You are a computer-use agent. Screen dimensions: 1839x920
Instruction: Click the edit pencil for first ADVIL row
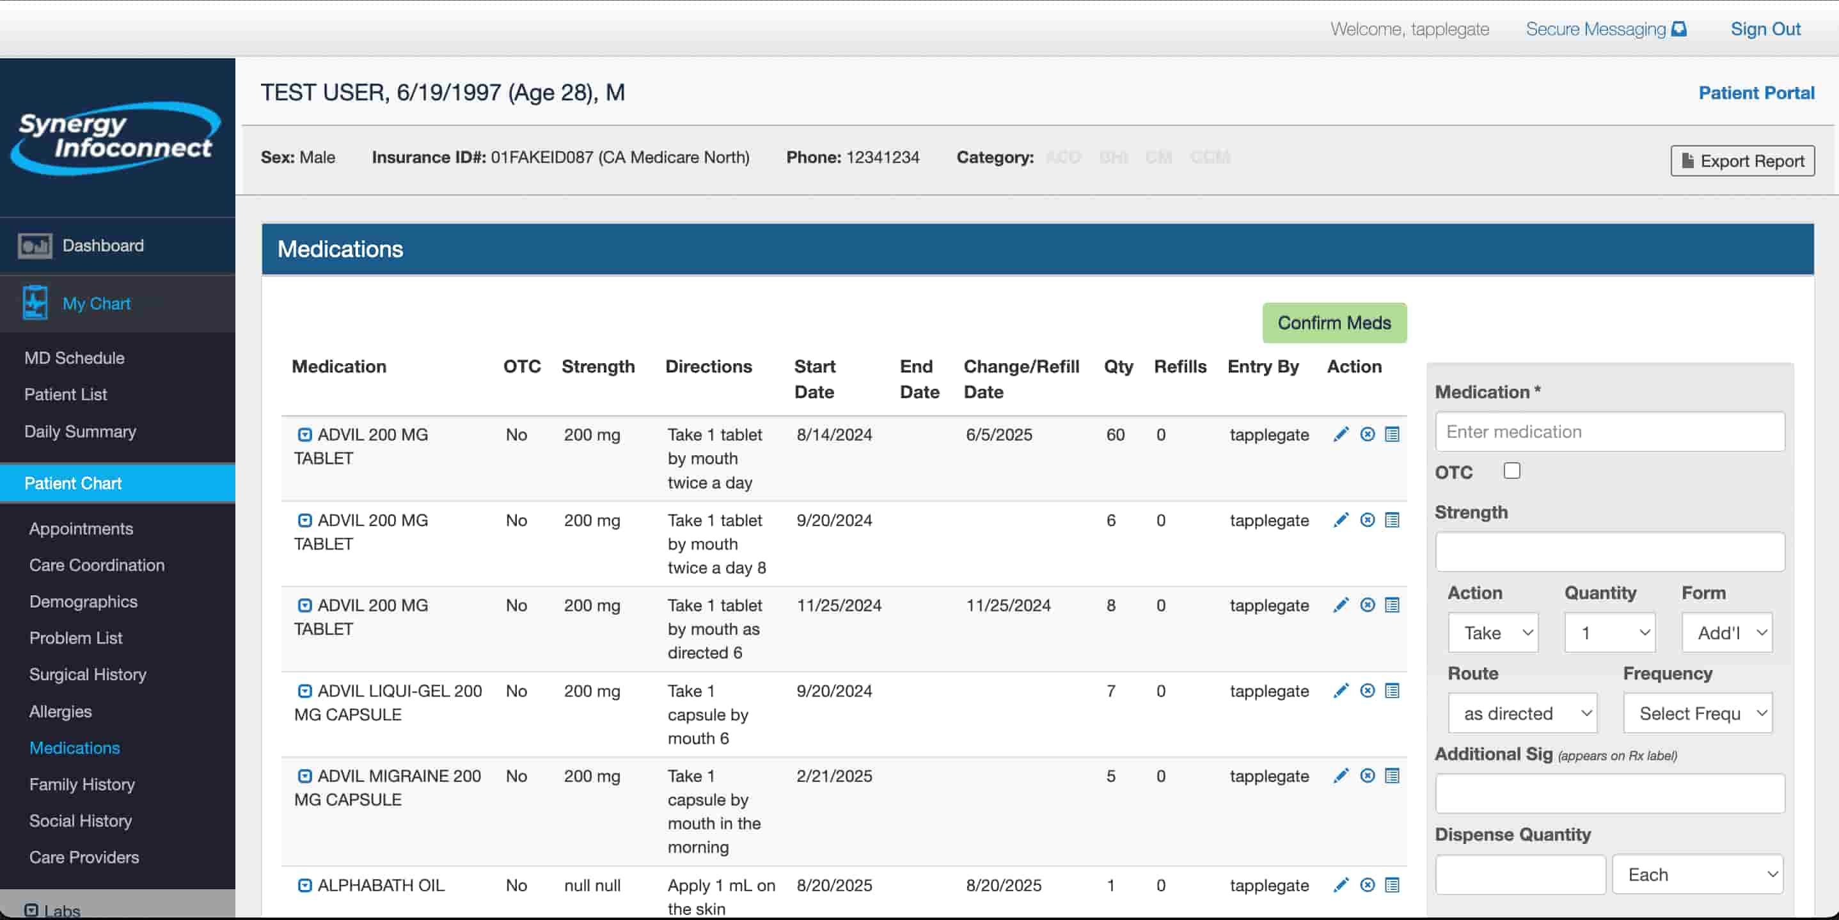tap(1341, 434)
